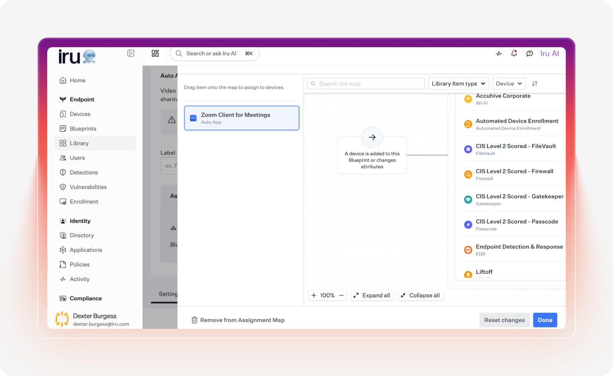This screenshot has height=376, width=613.
Task: Open Enrollment in sidebar
Action: [84, 202]
